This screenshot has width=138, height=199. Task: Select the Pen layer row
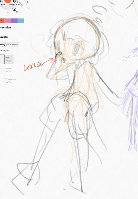7,59
